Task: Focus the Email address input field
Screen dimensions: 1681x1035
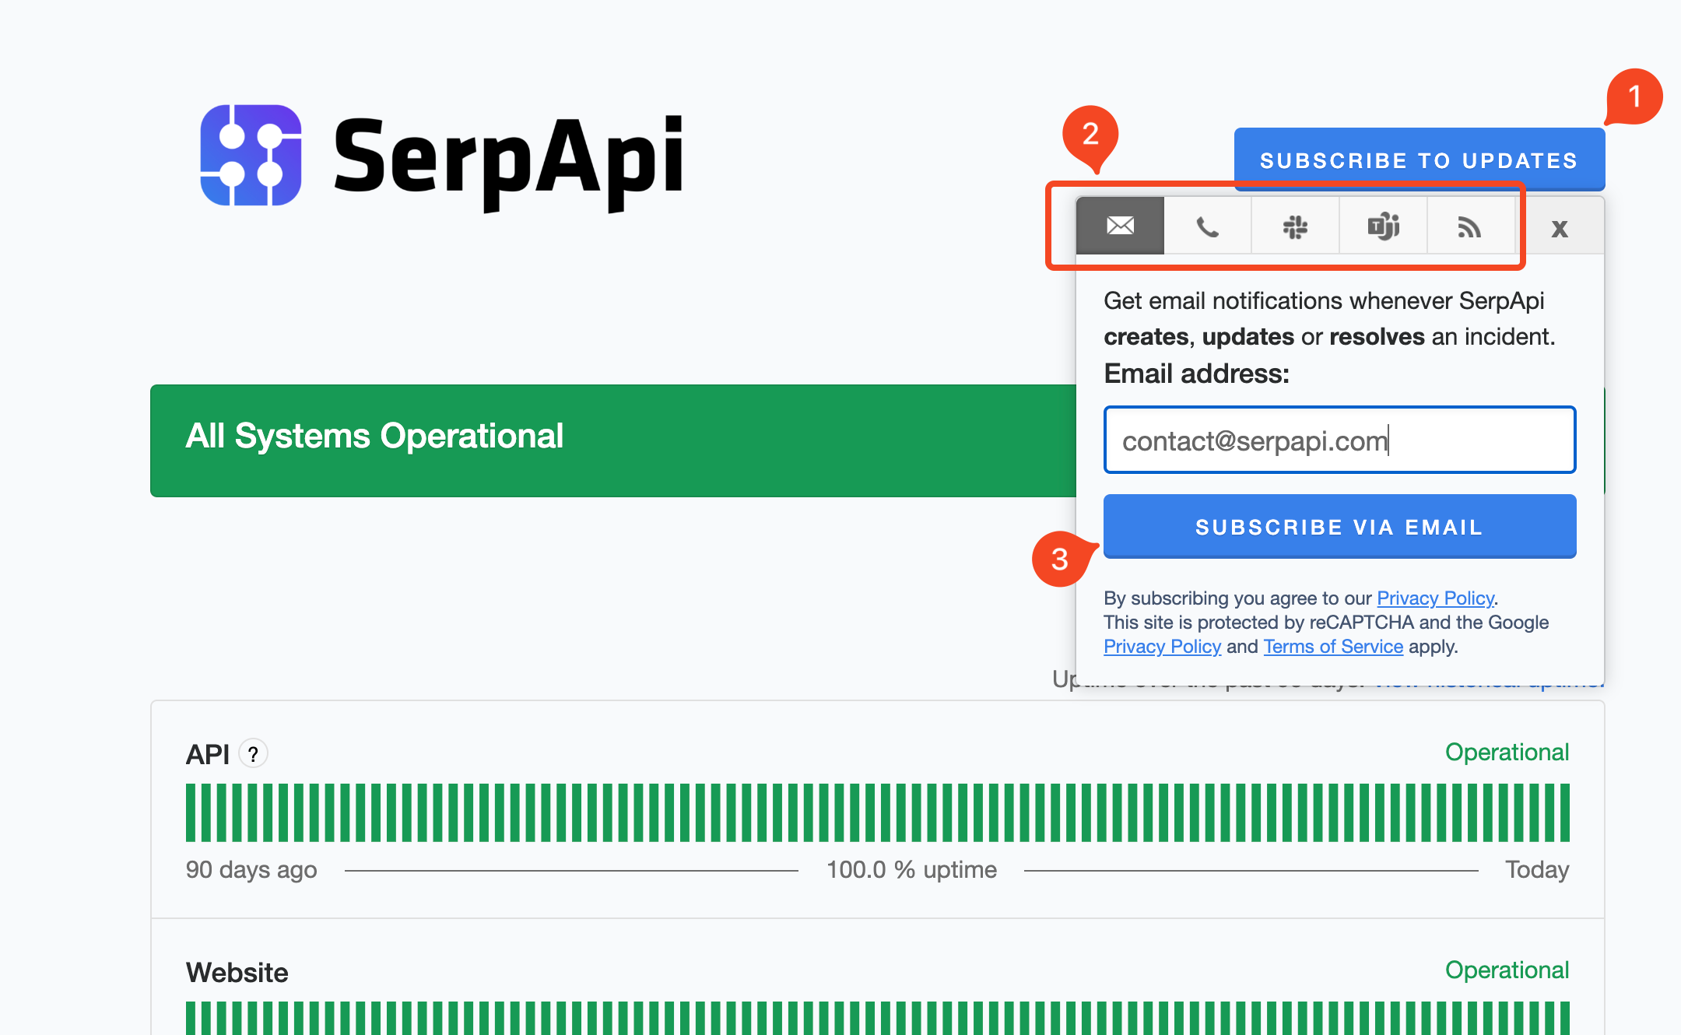Action: tap(1339, 440)
